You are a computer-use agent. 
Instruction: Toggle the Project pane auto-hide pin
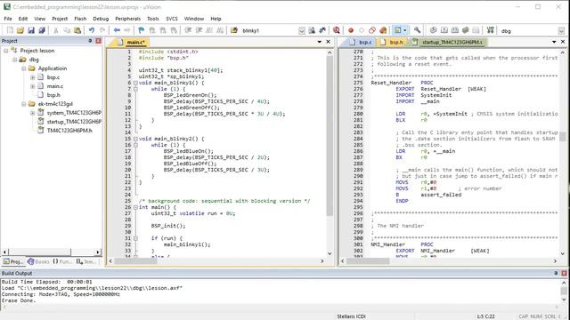click(90, 41)
